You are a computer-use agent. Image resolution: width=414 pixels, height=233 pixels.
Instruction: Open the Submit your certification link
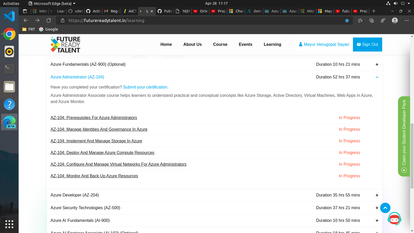146,87
